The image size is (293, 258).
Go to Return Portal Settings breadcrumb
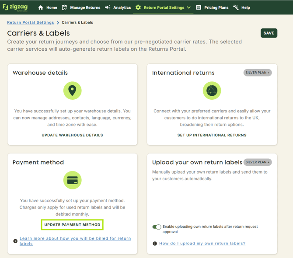pos(31,22)
